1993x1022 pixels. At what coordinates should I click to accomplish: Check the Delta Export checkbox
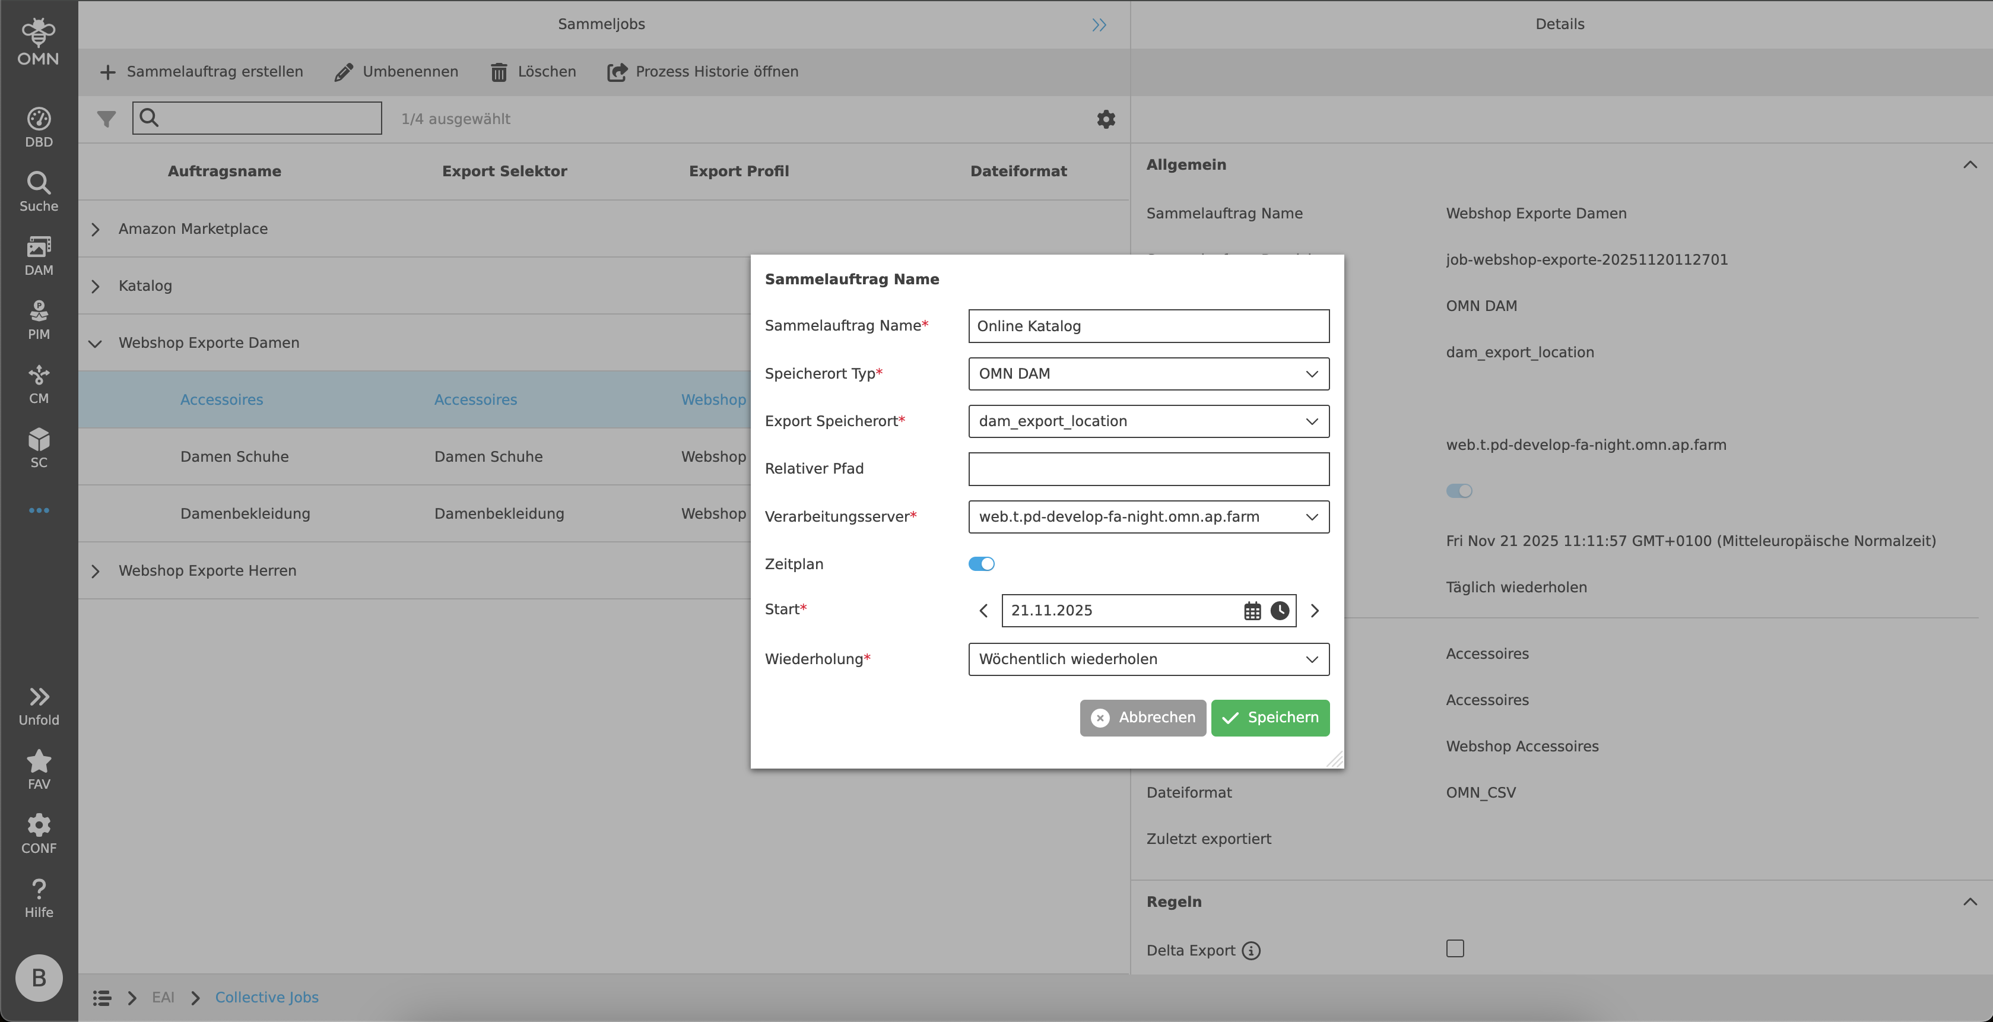(1455, 948)
